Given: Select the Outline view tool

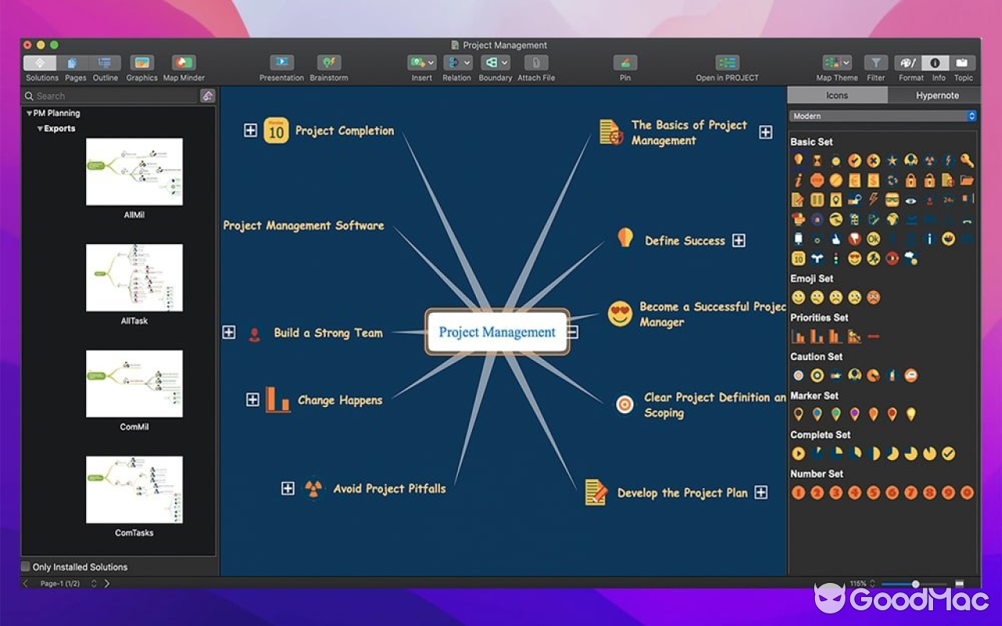Looking at the screenshot, I should (105, 63).
